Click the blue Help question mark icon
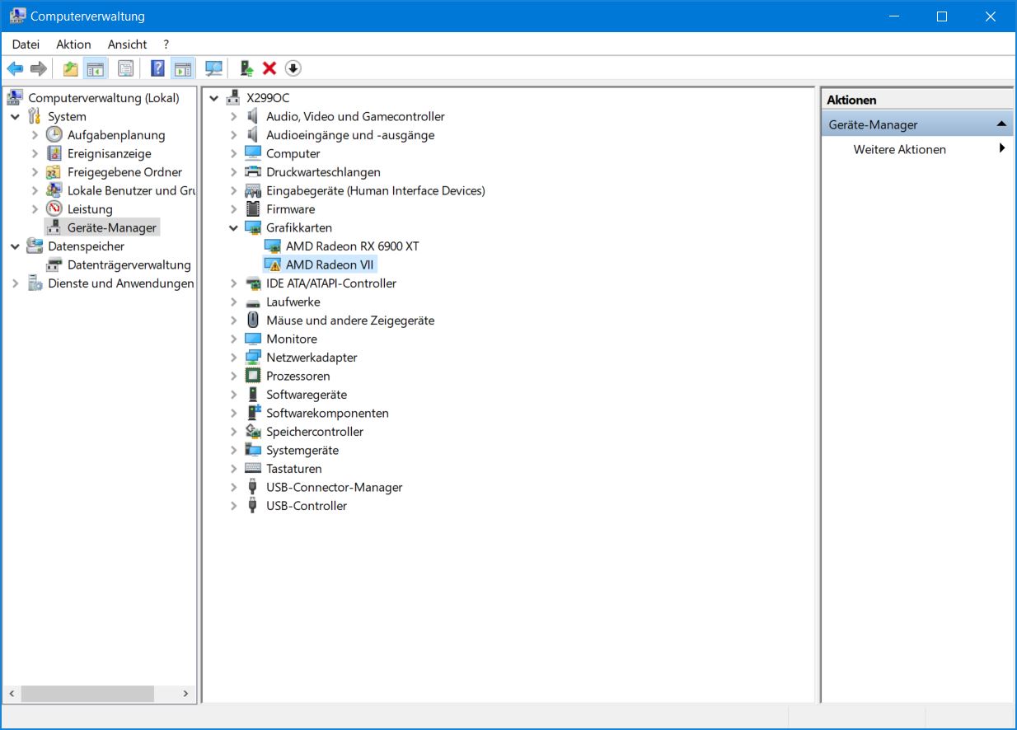This screenshot has height=730, width=1017. coord(157,68)
